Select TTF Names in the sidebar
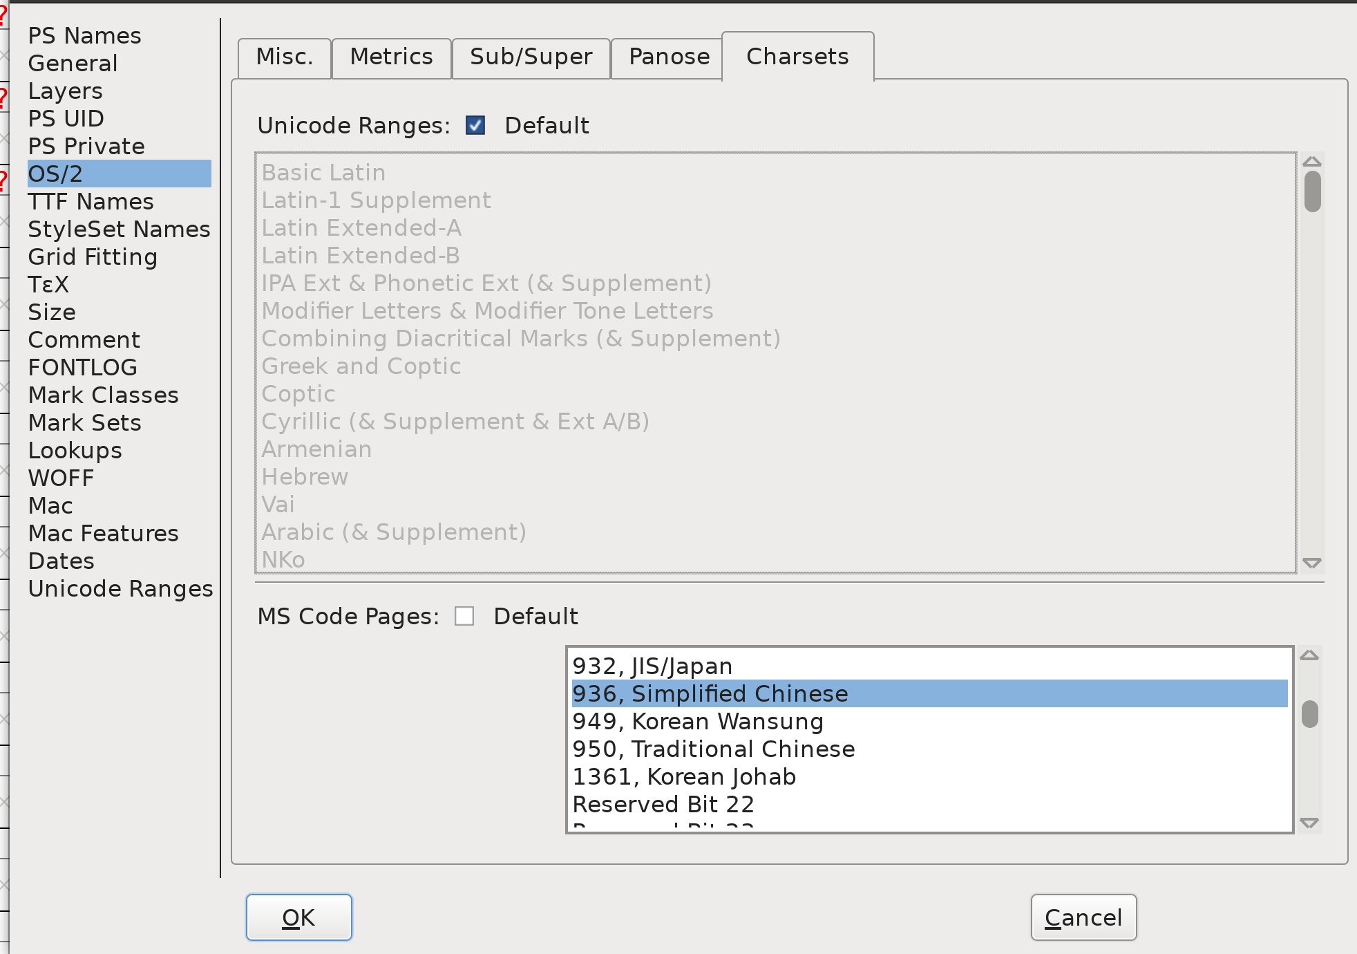1357x954 pixels. [91, 201]
